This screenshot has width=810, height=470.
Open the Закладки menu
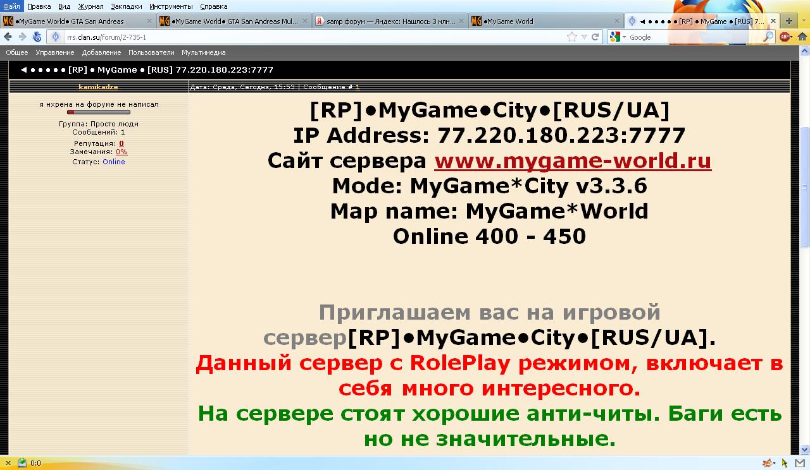[x=127, y=6]
